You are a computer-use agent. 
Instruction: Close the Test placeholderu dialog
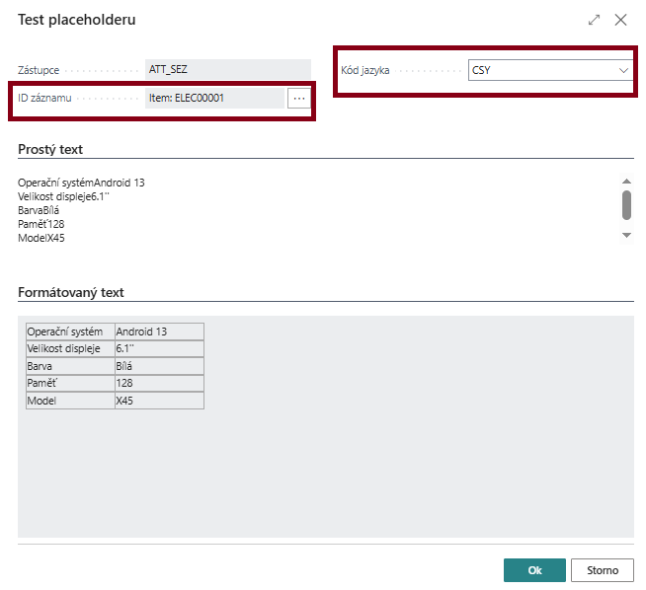point(621,20)
